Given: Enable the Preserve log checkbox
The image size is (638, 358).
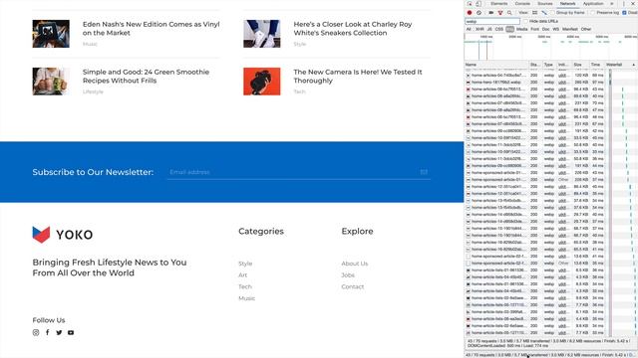Looking at the screenshot, I should 592,13.
